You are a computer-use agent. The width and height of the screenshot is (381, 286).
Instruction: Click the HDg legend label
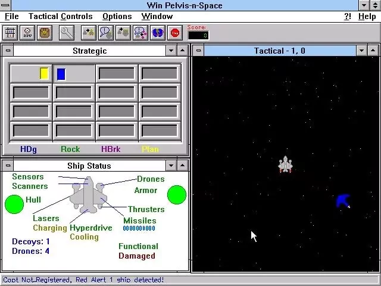pyautogui.click(x=29, y=149)
